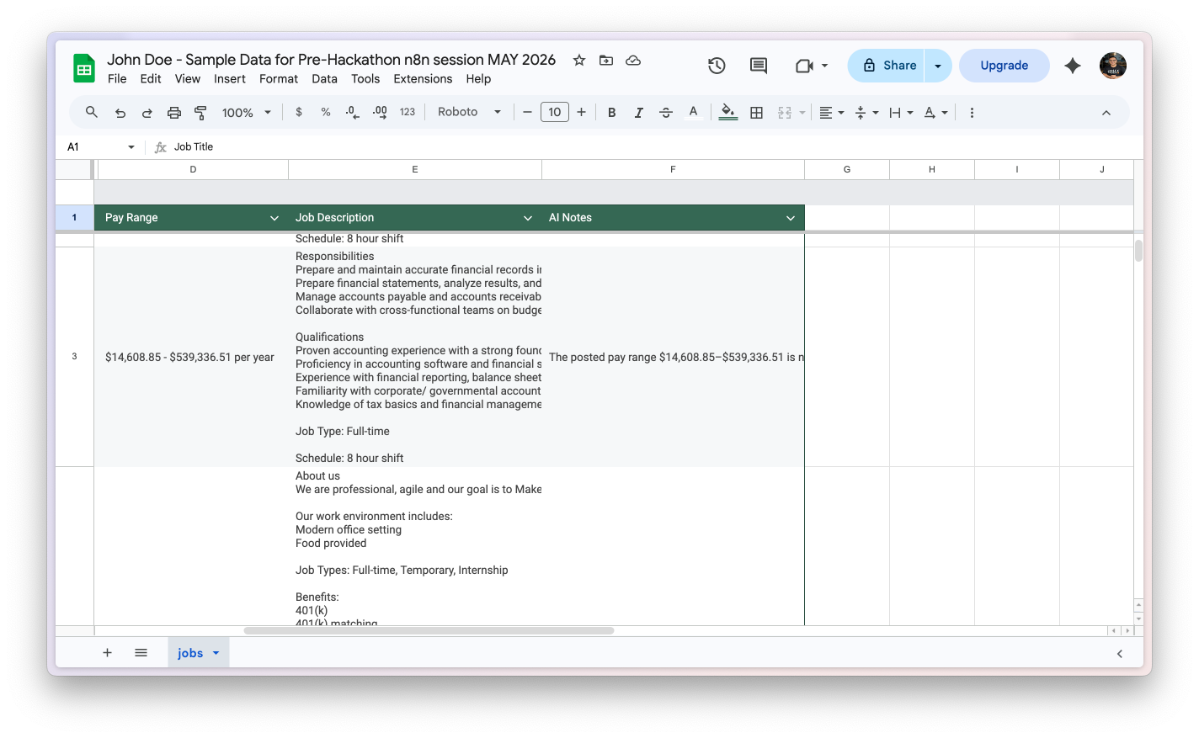This screenshot has width=1199, height=738.
Task: Open the fill color paint bucket
Action: point(728,112)
